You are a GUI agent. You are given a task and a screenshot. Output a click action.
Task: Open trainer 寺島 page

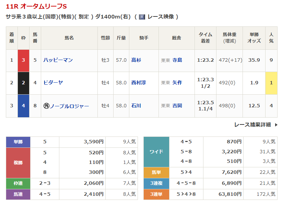click(177, 60)
